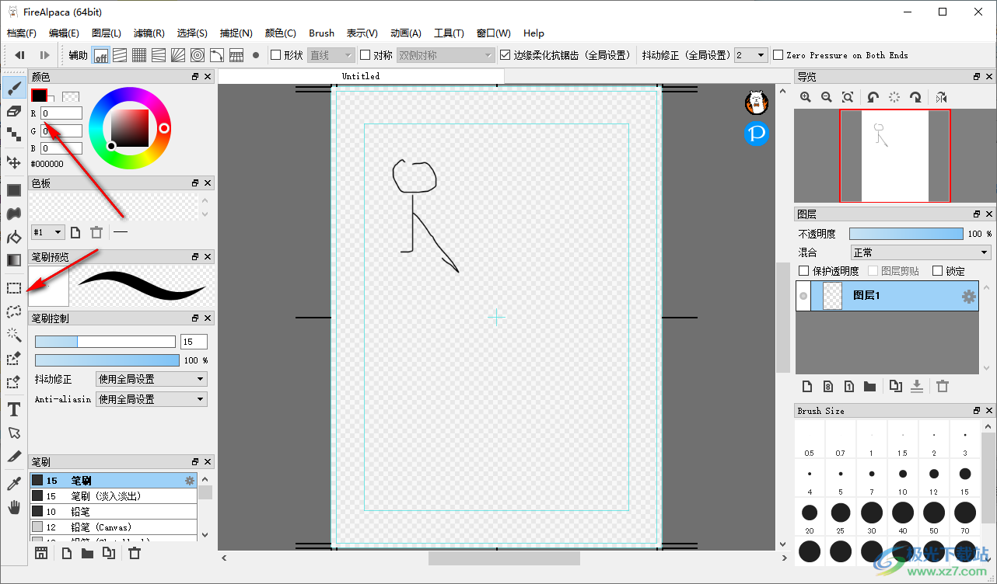
Task: Click the step back arrow in toolbar
Action: pos(20,55)
